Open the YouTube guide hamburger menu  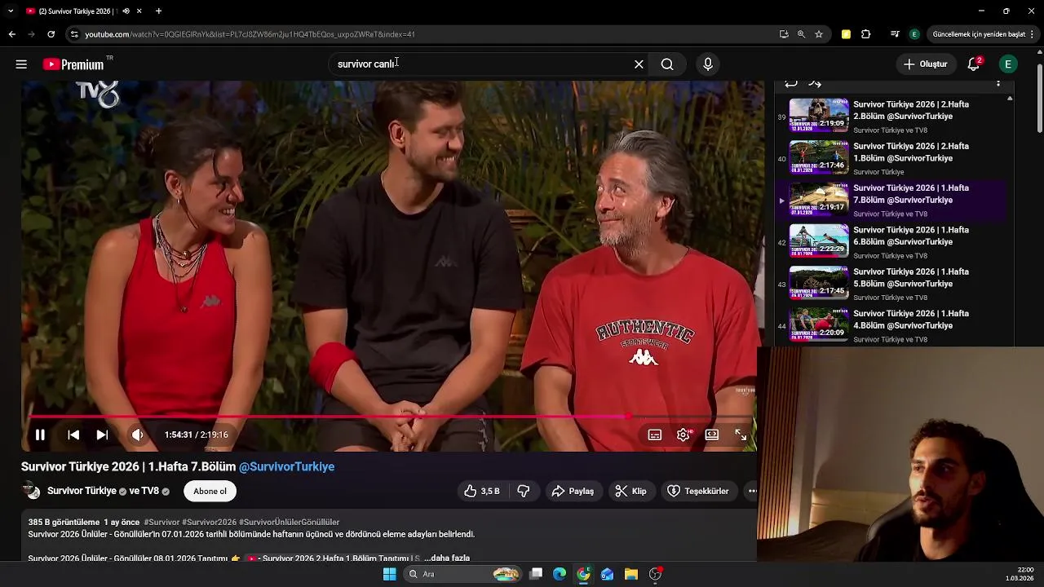[21, 64]
